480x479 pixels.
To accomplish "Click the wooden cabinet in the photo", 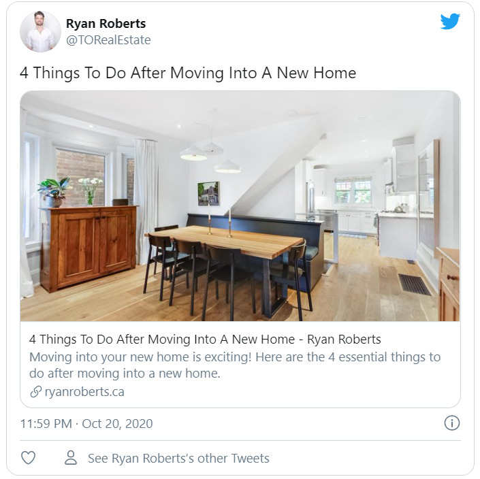I will [x=88, y=247].
